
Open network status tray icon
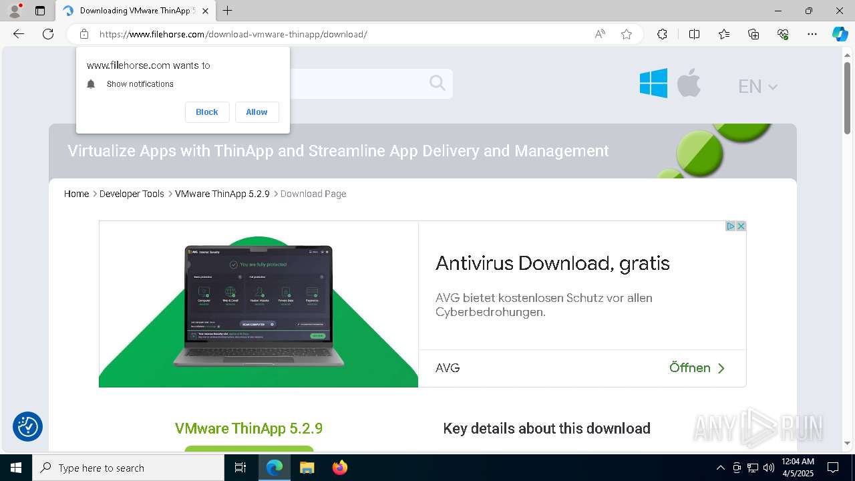[753, 468]
